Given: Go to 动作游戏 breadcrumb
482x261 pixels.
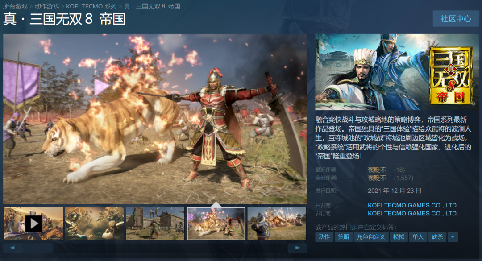Looking at the screenshot, I should pyautogui.click(x=47, y=6).
